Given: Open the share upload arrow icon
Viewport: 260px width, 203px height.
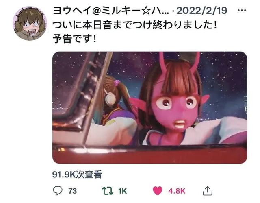Looking at the screenshot, I should 208,191.
